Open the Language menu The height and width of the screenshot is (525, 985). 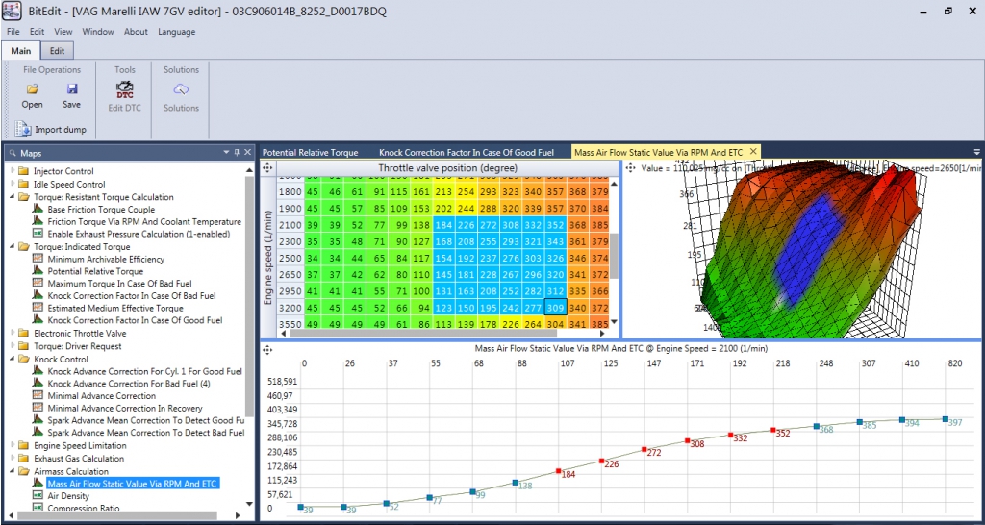[177, 32]
